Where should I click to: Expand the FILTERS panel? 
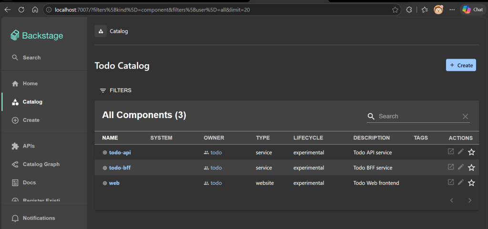pos(116,90)
